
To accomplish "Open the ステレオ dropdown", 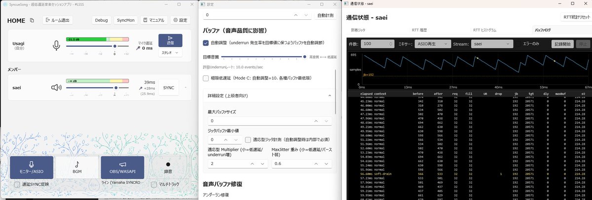I will (170, 52).
